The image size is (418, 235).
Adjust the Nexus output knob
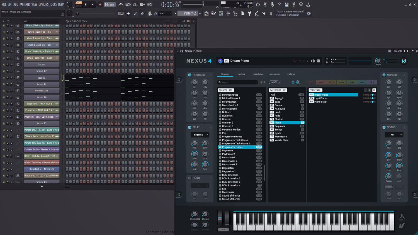[378, 60]
